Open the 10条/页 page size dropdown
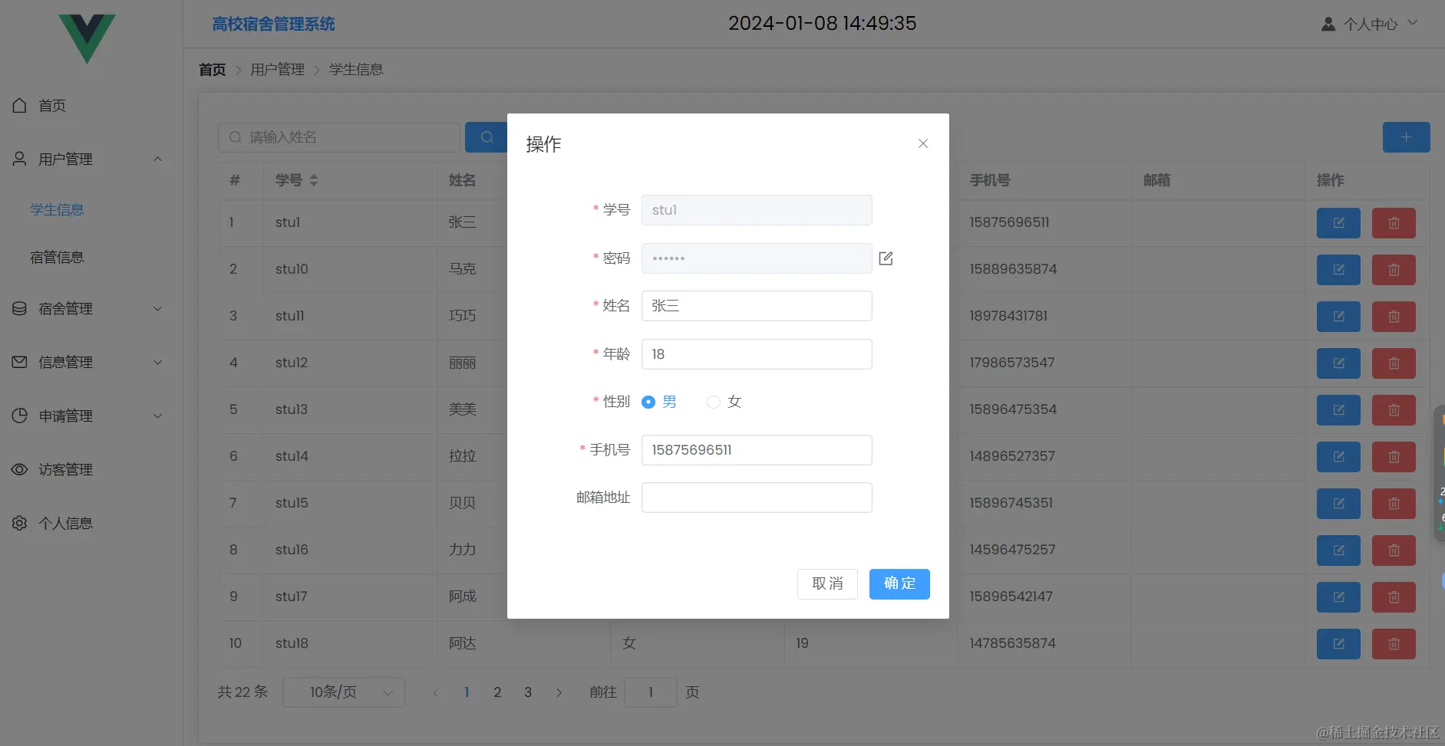 (344, 692)
